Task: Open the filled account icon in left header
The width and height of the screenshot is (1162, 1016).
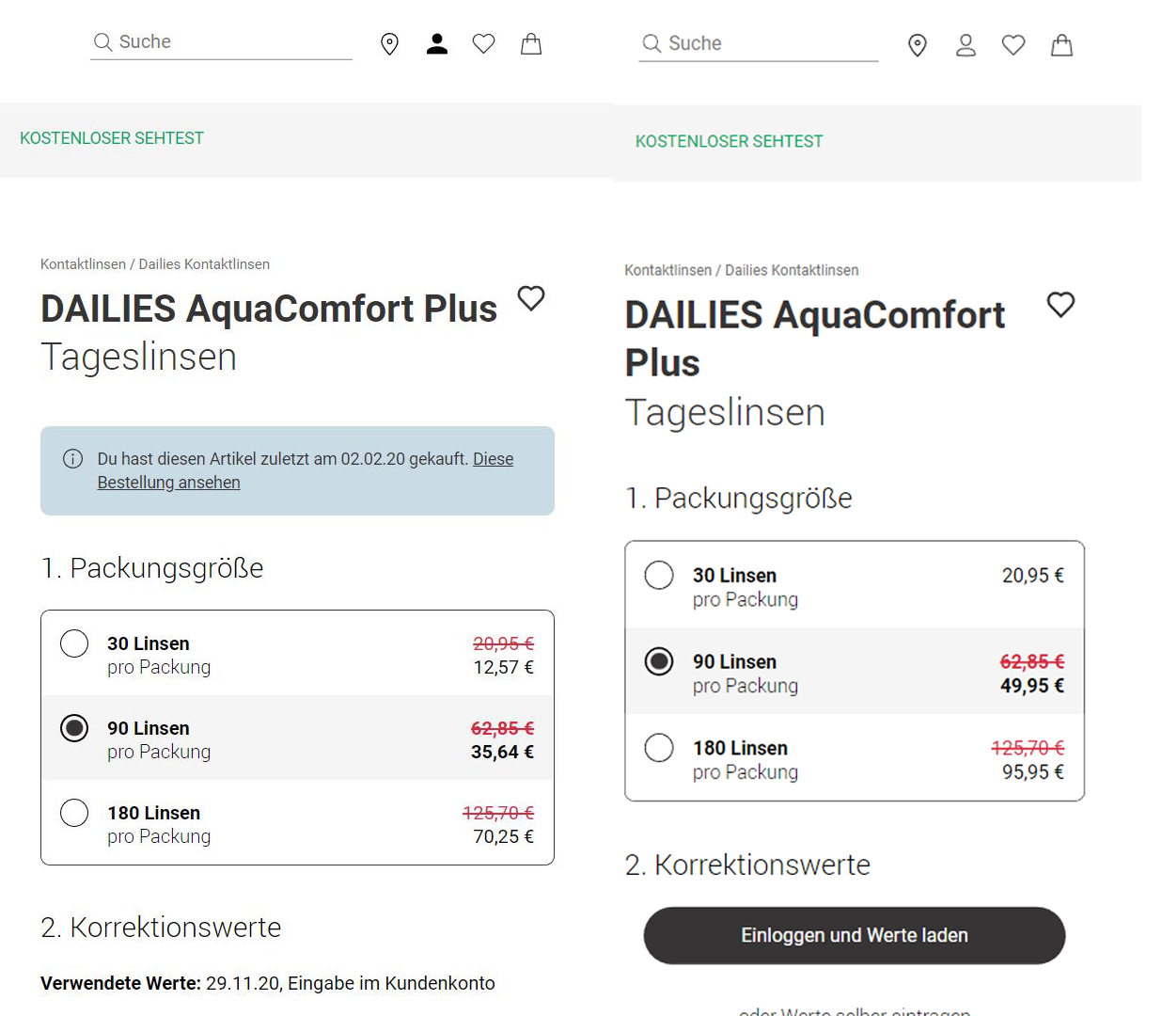Action: click(437, 43)
